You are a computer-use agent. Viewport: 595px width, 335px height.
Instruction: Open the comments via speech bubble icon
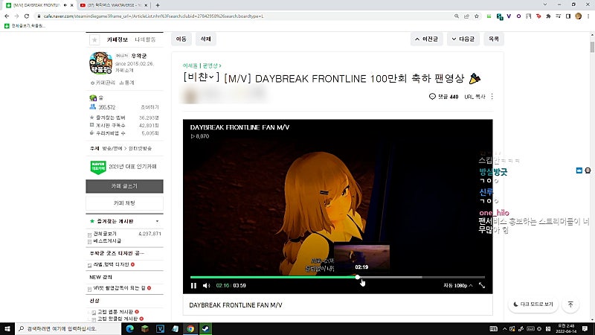432,97
